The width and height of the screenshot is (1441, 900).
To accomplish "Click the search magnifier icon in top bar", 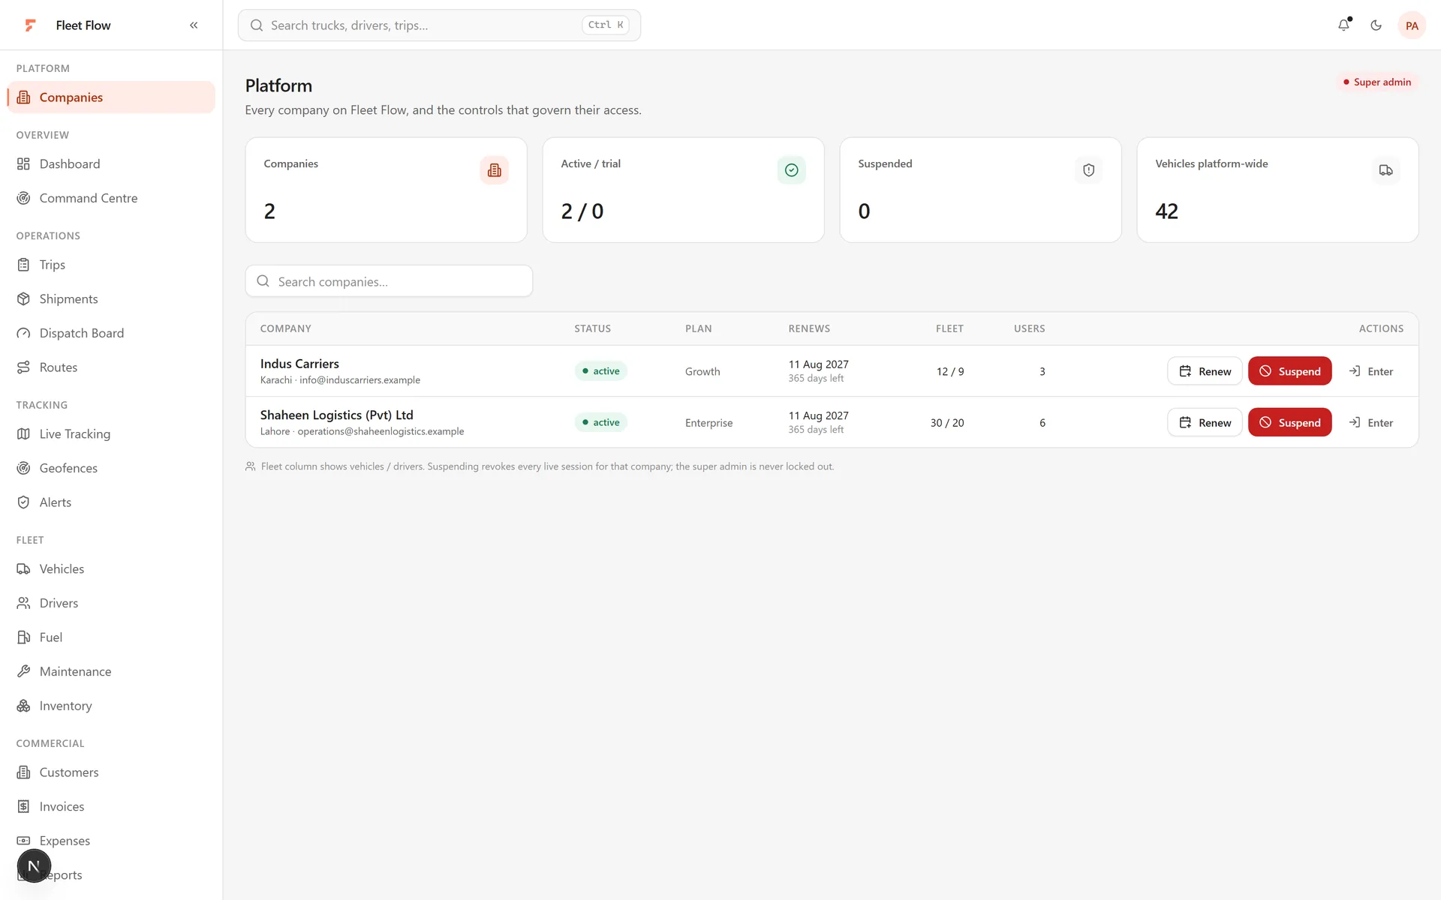I will click(257, 25).
